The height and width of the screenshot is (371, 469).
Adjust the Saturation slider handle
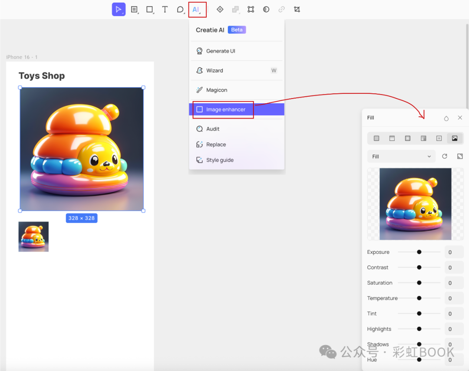[419, 282]
